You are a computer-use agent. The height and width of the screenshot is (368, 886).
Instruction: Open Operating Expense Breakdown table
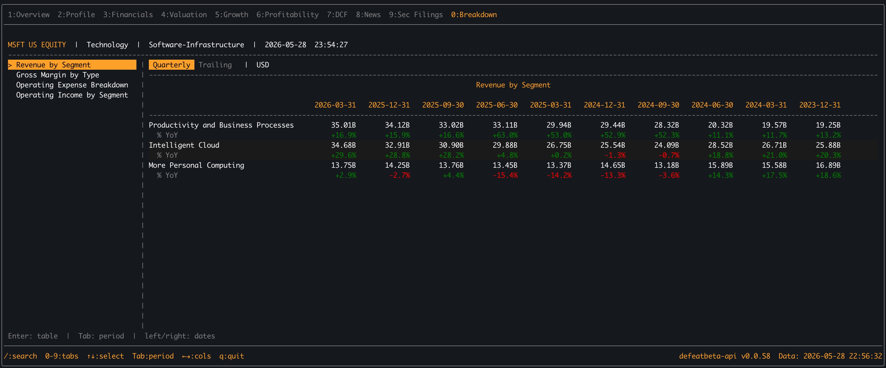72,85
